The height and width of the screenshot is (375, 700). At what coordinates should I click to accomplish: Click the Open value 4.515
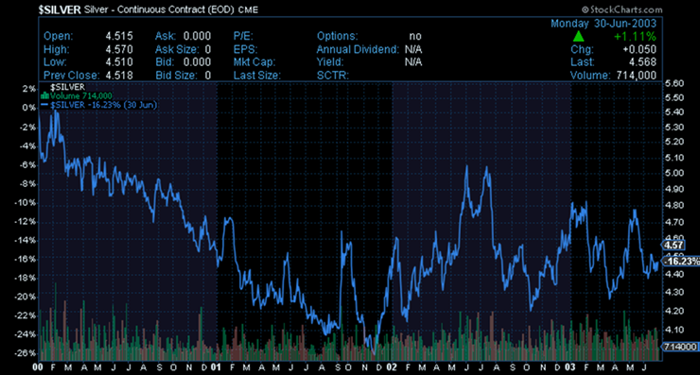[119, 36]
